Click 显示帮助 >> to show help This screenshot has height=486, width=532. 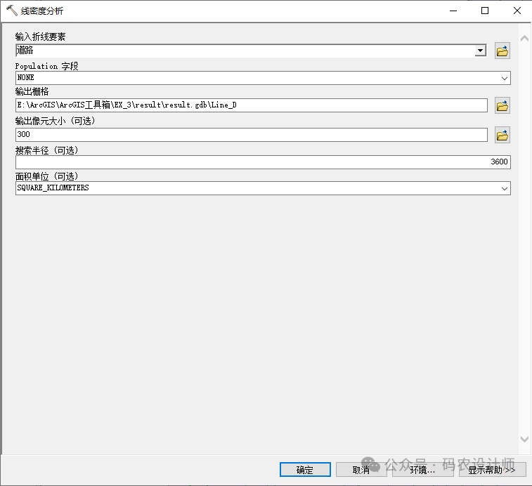point(492,470)
